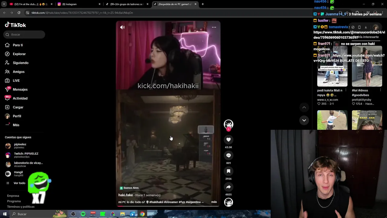Open the TikTok link from tomastrevix in chat

pyautogui.click(x=349, y=35)
